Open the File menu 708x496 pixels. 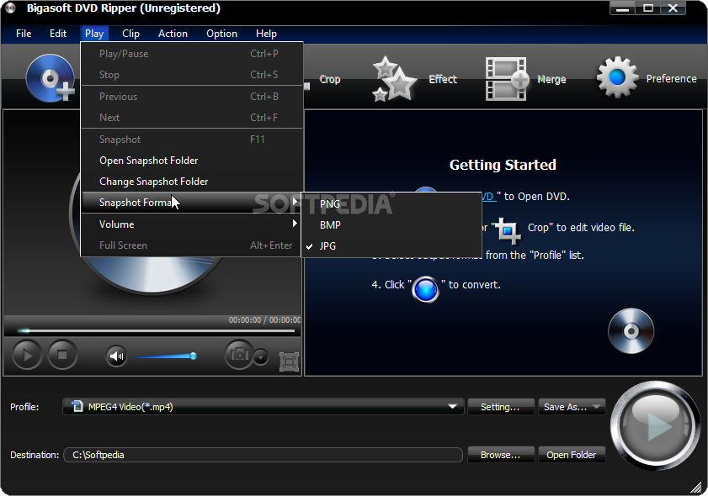24,34
